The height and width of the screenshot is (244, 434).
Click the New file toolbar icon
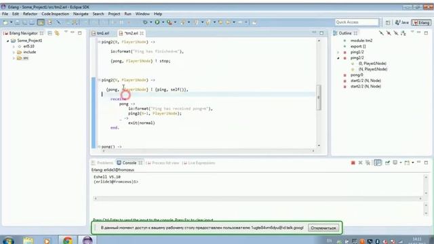5,22
